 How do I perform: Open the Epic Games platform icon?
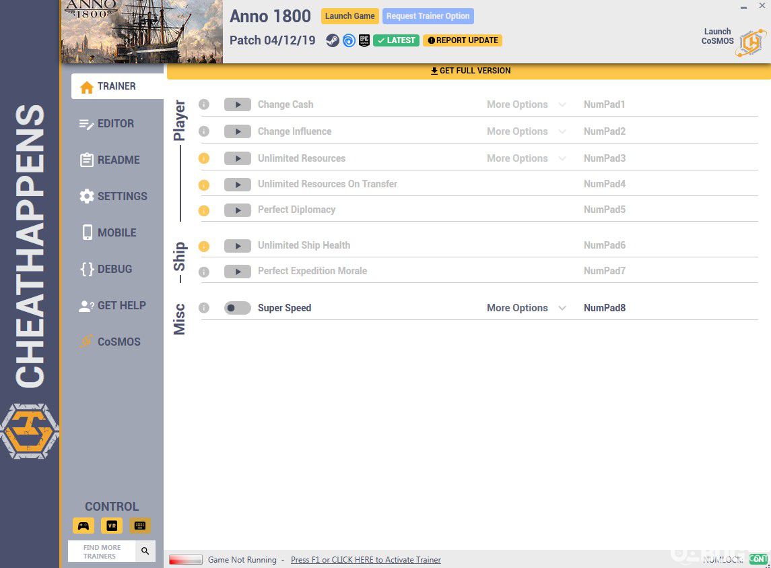364,40
